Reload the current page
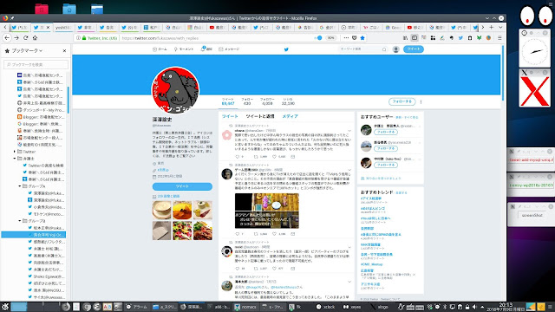This screenshot has height=312, width=555. tap(25, 38)
